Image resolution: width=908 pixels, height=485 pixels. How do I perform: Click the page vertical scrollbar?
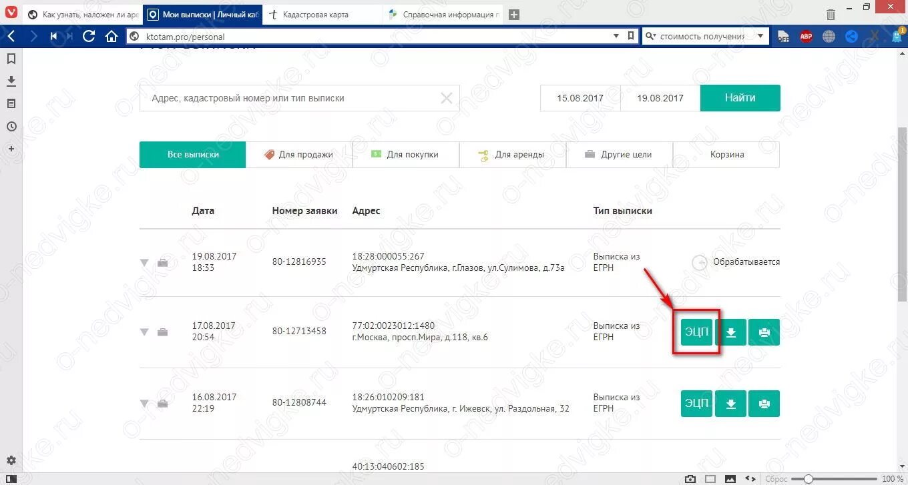903,213
